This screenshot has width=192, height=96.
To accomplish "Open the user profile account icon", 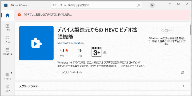I will 152,5.
